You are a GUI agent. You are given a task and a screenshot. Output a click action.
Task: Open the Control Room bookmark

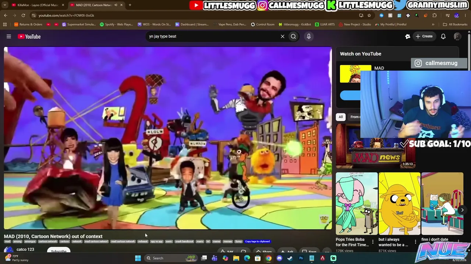(x=263, y=25)
